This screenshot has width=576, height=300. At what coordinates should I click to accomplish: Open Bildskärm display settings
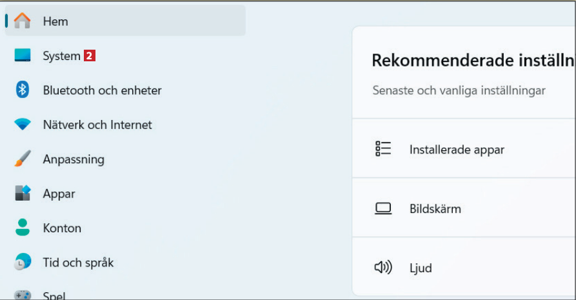pos(435,209)
